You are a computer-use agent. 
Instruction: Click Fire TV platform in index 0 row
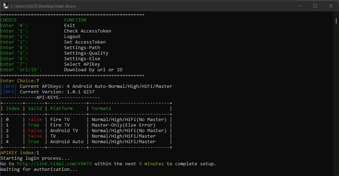(x=60, y=120)
